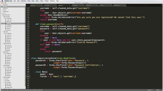Close the navbar.html tab with its x
The height and width of the screenshot is (91, 163).
click(125, 5)
